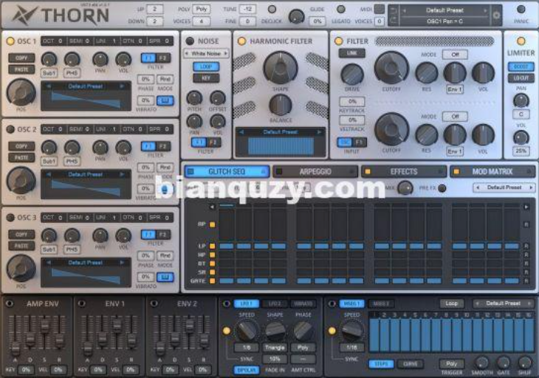This screenshot has height=378, width=539.
Task: Enable the Legato LED
Action: (340, 10)
